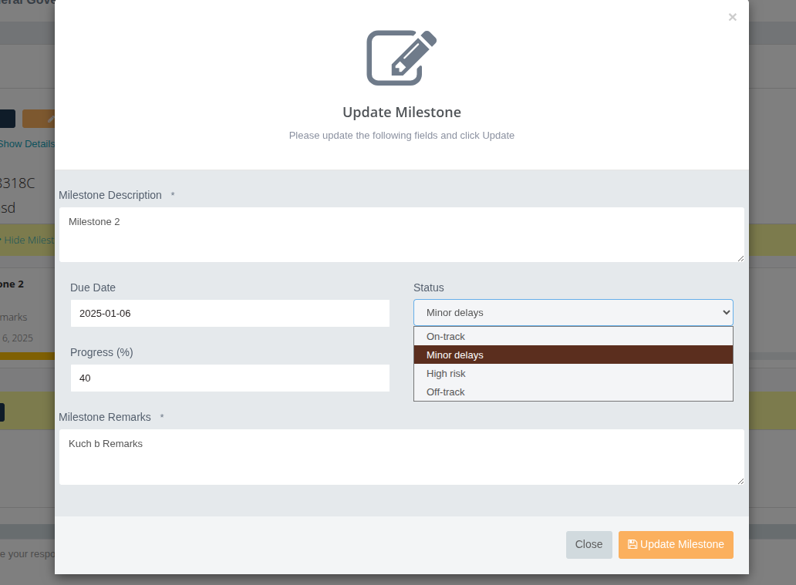The height and width of the screenshot is (585, 796).
Task: Click the orange pencil button behind the dialog
Action: (x=39, y=119)
